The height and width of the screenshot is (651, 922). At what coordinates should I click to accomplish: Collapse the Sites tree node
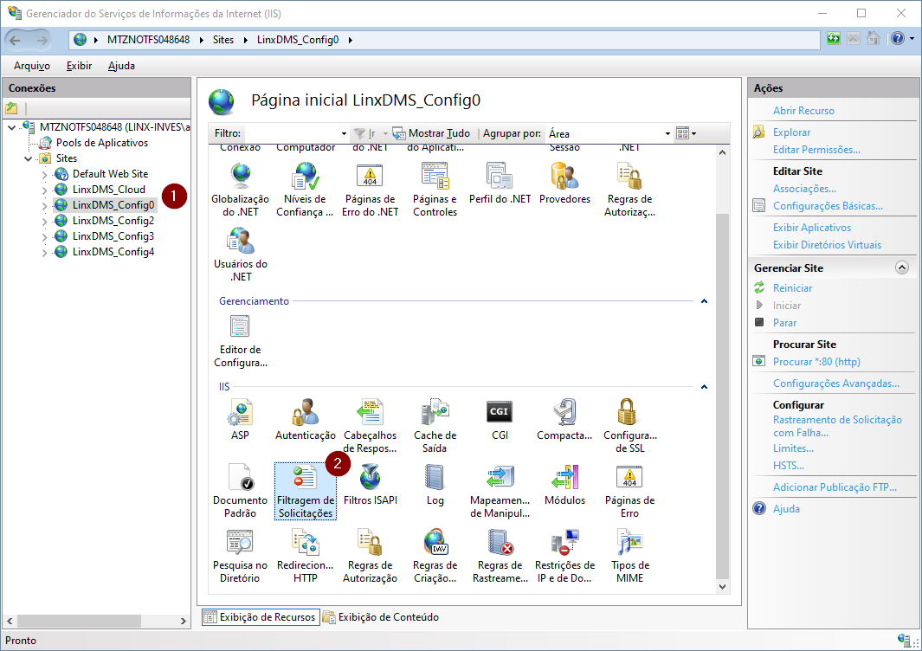[x=28, y=158]
